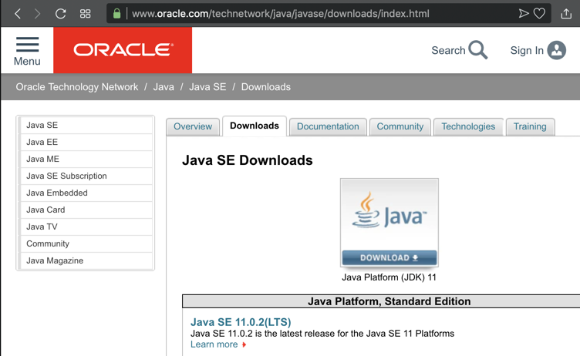This screenshot has width=580, height=356.
Task: Click the red arrow beside Learn more
Action: [244, 344]
